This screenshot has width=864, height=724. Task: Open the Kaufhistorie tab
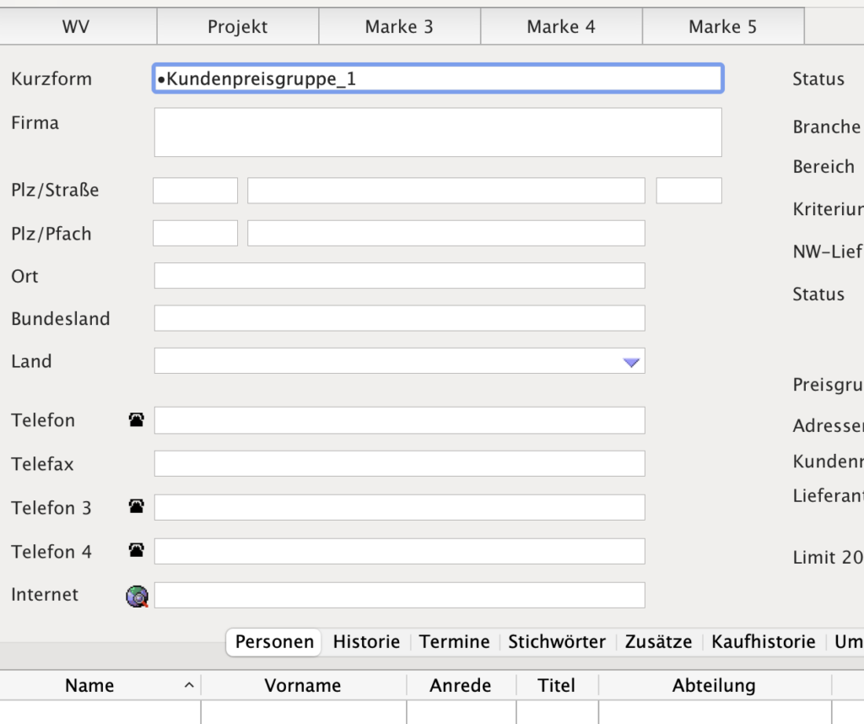point(763,642)
